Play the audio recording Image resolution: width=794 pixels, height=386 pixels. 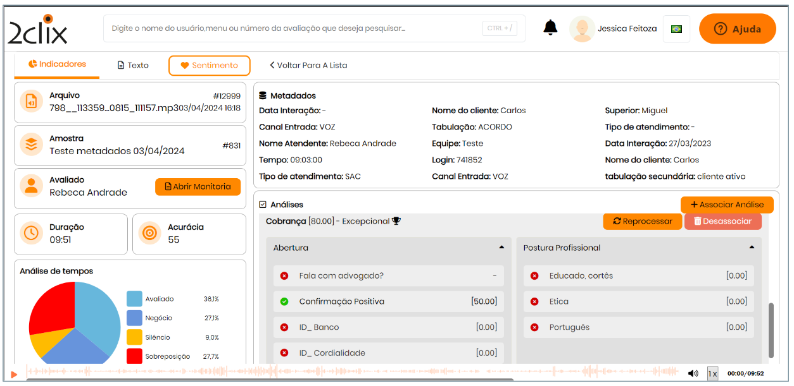point(14,375)
